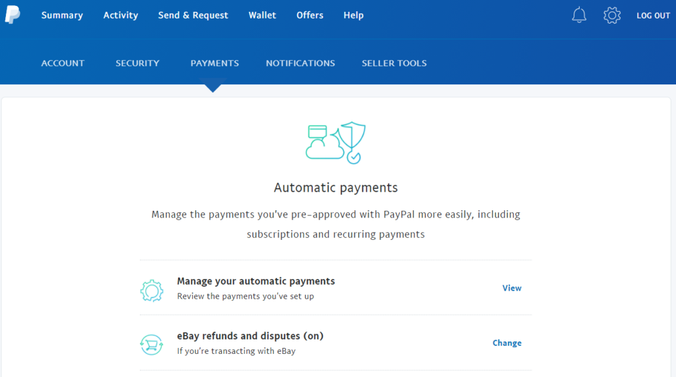Open the notifications bell icon
Image resolution: width=676 pixels, height=377 pixels.
[x=579, y=15]
